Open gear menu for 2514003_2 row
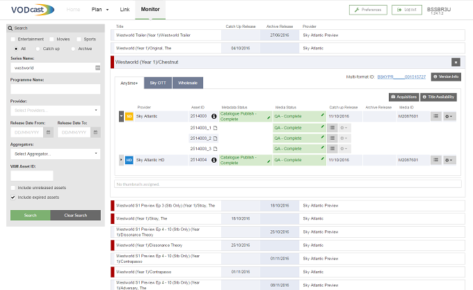473x290 pixels. [344, 138]
